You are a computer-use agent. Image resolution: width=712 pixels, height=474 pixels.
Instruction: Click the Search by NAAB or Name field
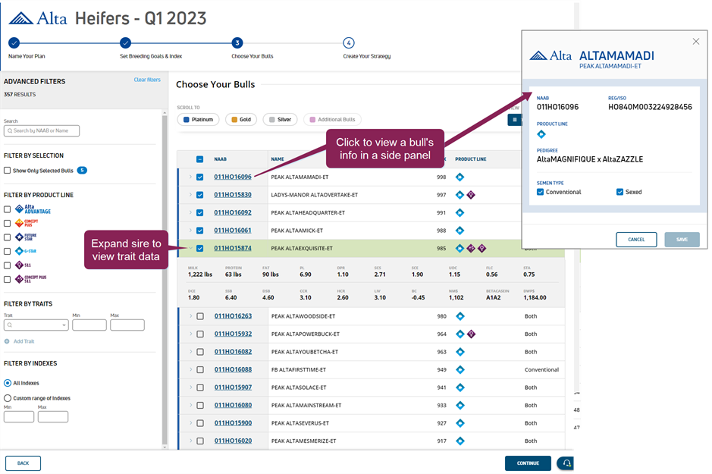[42, 130]
